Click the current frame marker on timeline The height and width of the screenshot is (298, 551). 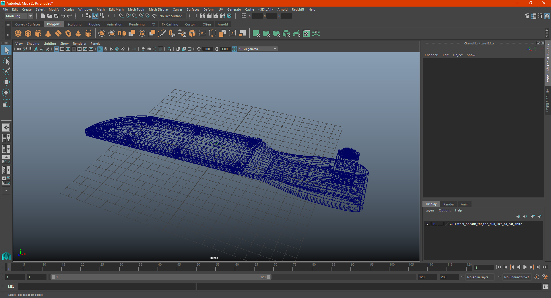point(9,267)
